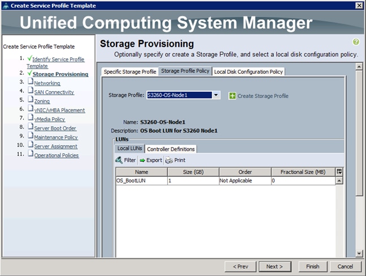
Task: Click the Not Applicable order cell
Action: tap(245, 181)
